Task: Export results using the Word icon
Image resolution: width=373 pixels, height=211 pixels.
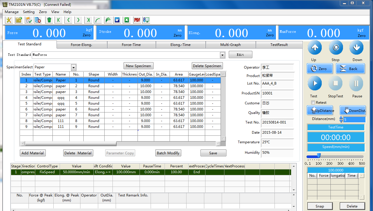Action: (117, 20)
